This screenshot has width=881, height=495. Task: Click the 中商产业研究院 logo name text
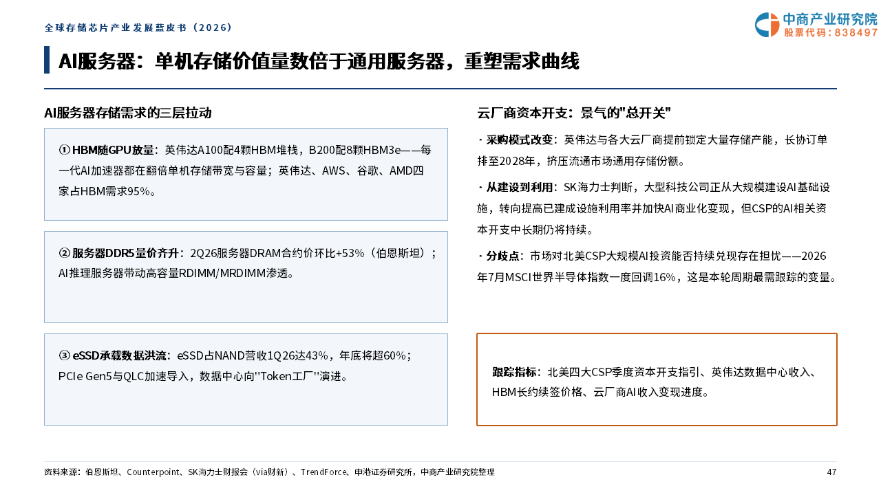pos(831,20)
